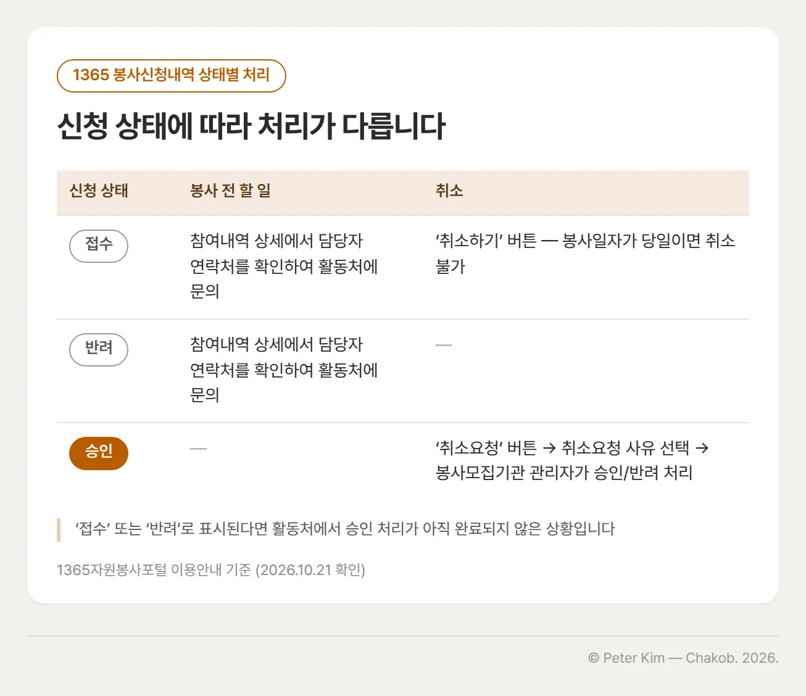Click the '취소하기' 버튼 cancel text in 접수 row
The height and width of the screenshot is (696, 806).
[x=585, y=254]
